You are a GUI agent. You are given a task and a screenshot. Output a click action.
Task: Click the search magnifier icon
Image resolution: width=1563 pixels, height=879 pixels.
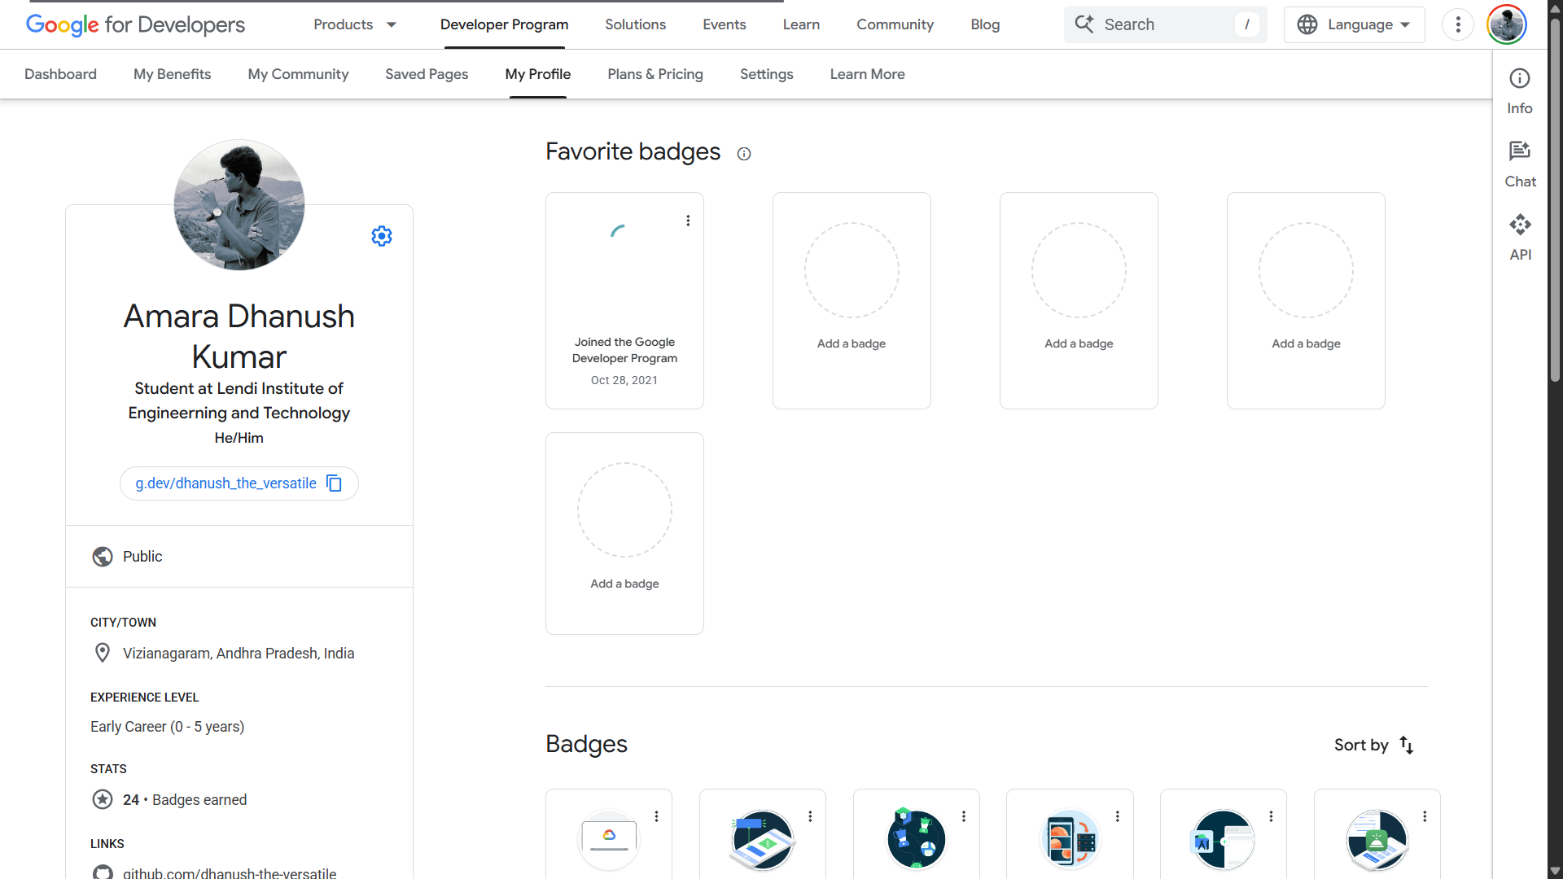click(1084, 24)
